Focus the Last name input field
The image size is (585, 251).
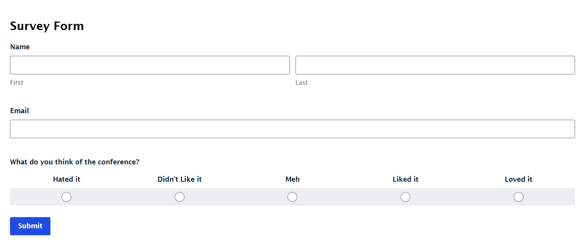point(435,65)
